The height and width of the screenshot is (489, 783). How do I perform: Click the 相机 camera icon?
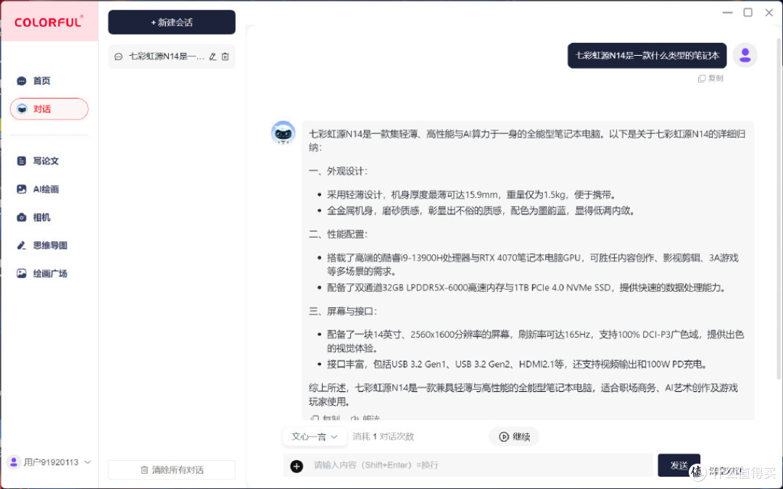point(22,217)
